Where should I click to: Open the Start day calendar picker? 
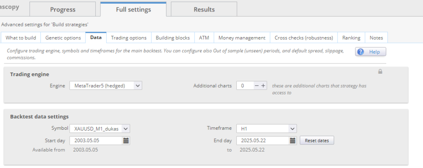coord(126,140)
